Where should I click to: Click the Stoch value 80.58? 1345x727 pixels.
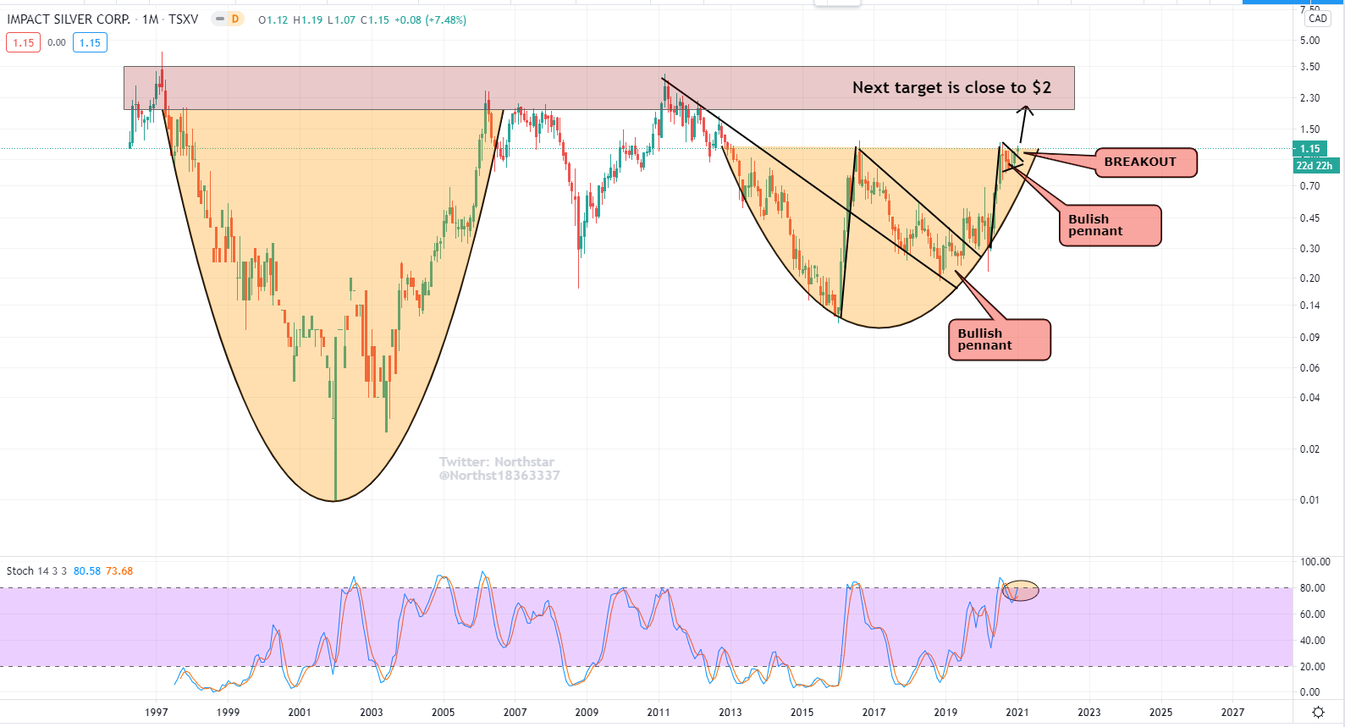87,571
